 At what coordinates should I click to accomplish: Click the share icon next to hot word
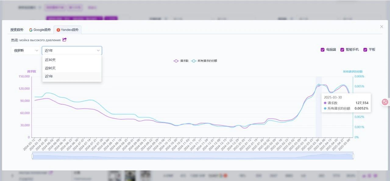click(x=64, y=40)
